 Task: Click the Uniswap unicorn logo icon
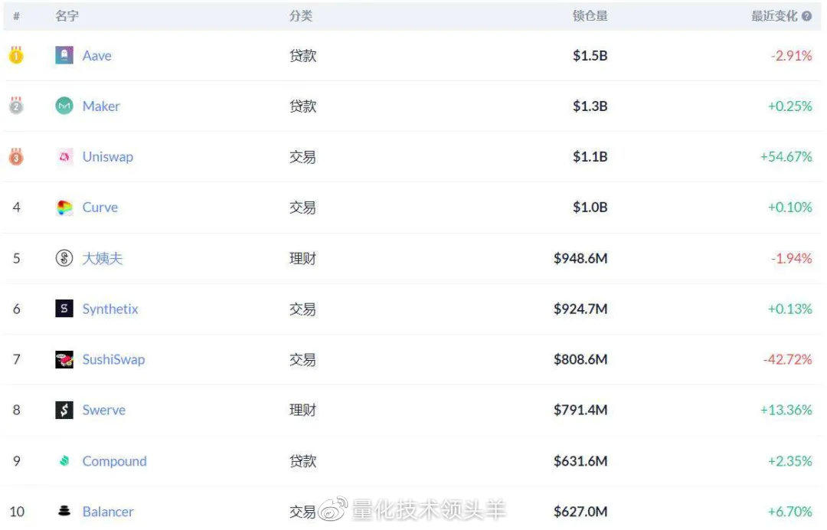[64, 157]
